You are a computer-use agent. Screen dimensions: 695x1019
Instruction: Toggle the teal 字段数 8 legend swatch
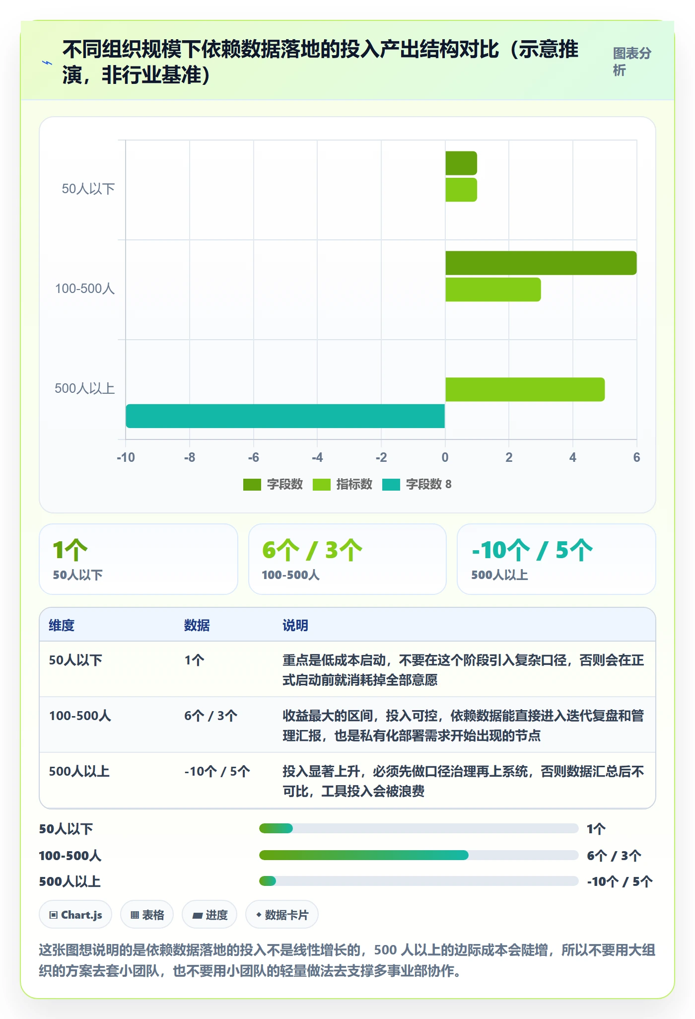click(x=391, y=485)
